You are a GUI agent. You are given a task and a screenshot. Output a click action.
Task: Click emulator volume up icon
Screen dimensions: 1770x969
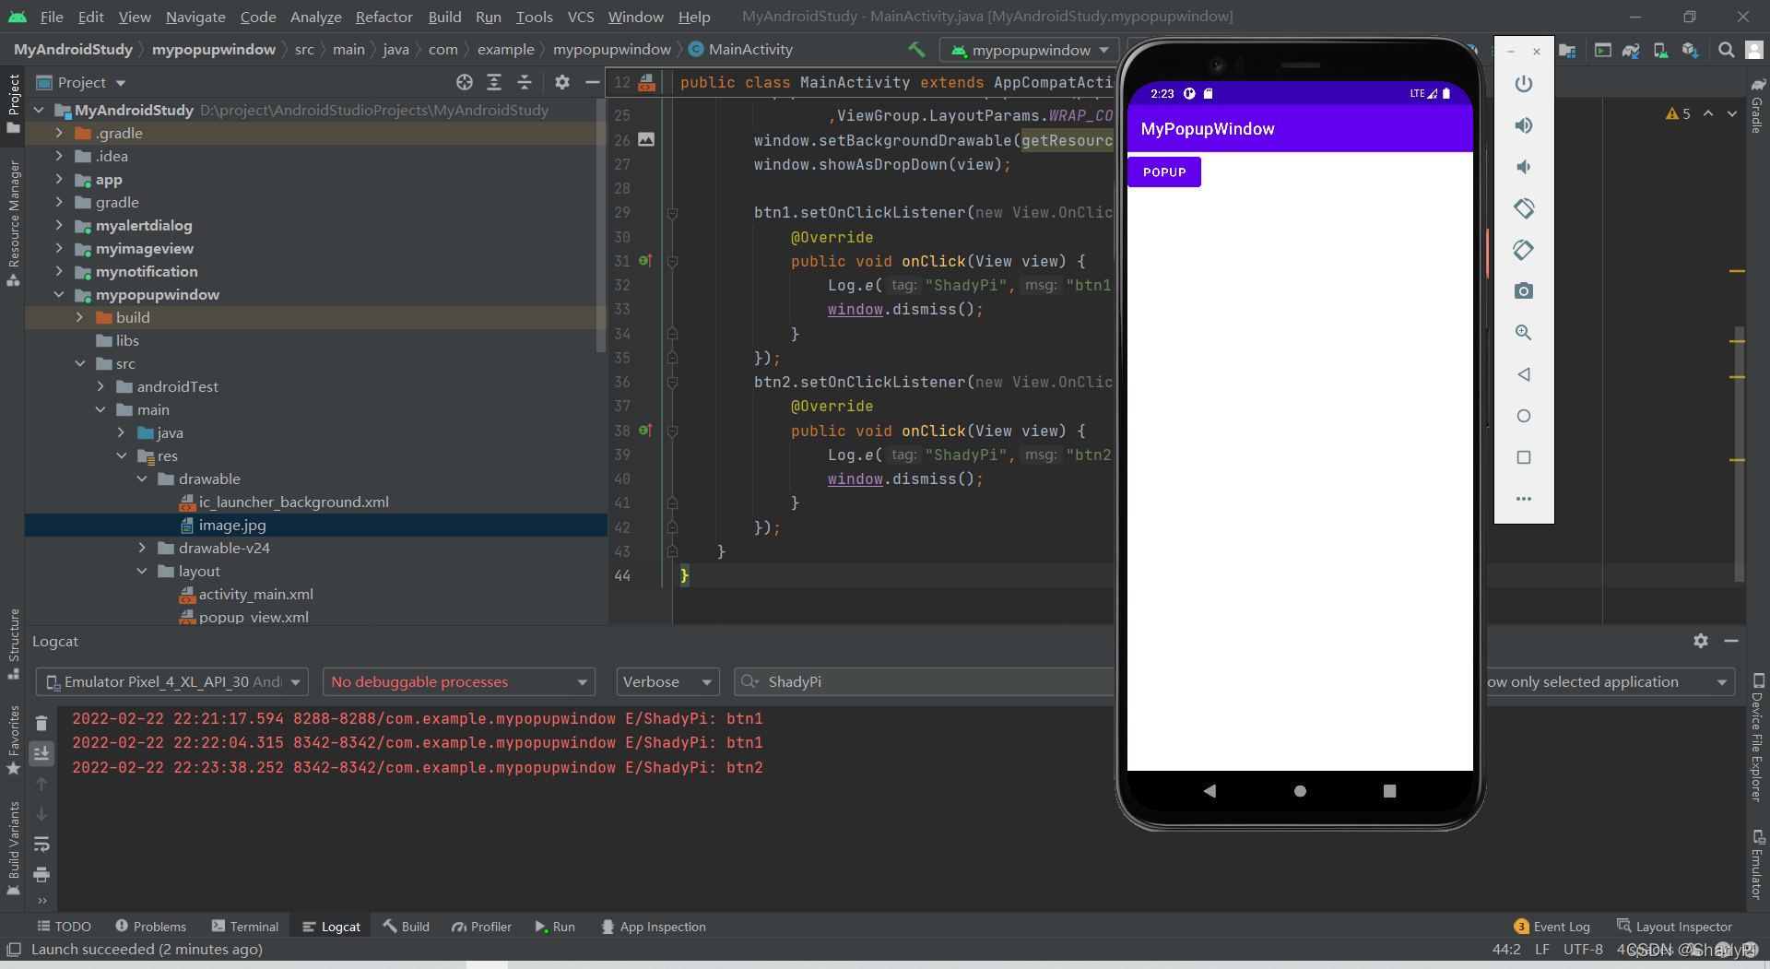pyautogui.click(x=1524, y=125)
